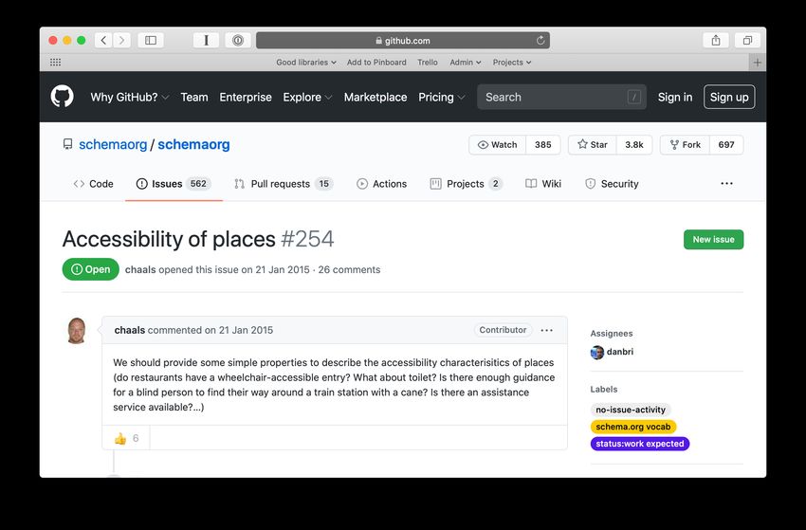
Task: Open the schemaorg owner link
Action: [113, 144]
